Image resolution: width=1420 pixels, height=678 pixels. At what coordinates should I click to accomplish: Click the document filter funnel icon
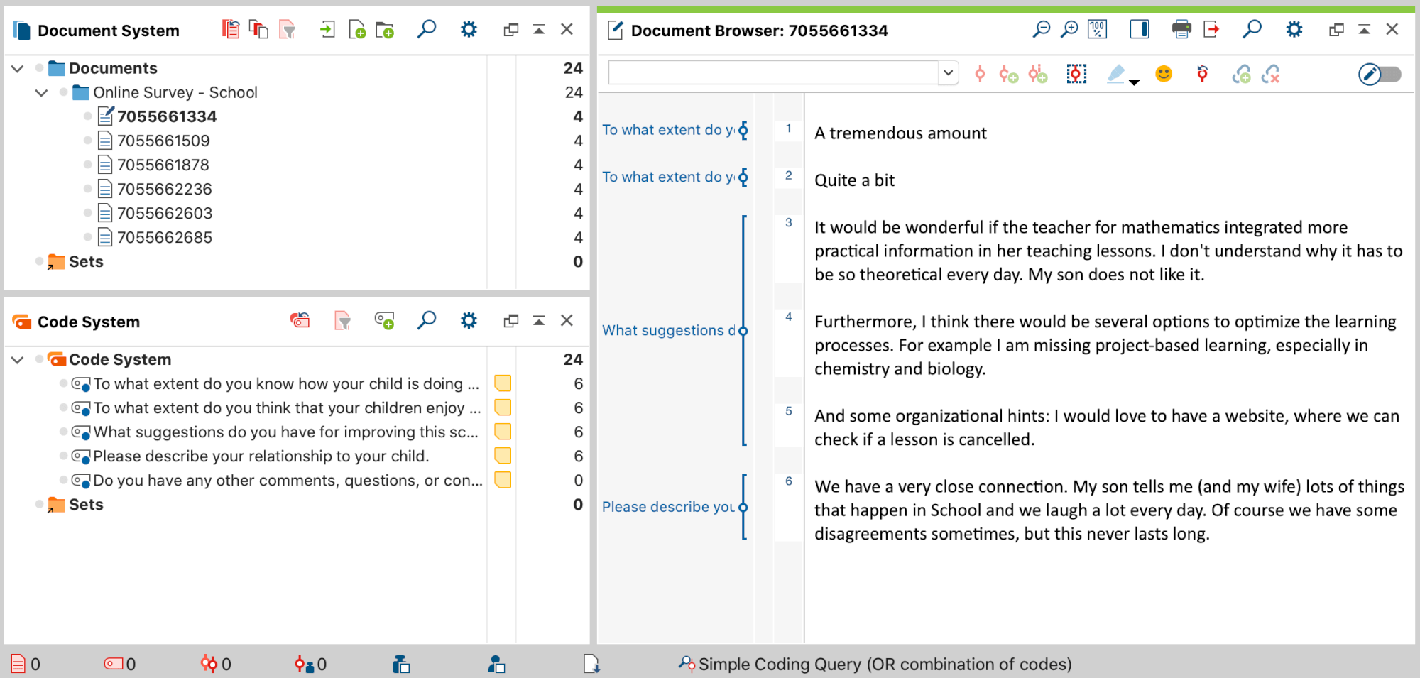[x=287, y=30]
